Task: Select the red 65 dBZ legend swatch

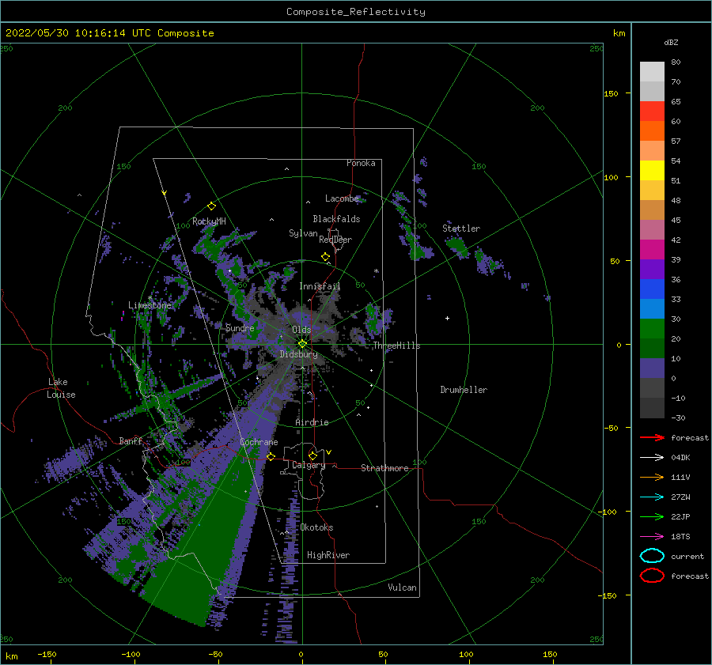Action: click(652, 111)
